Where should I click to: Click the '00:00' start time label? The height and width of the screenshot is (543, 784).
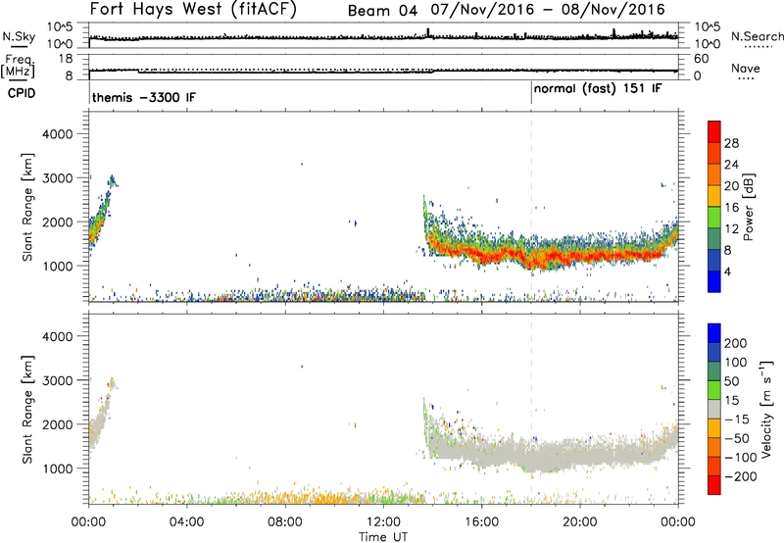point(88,522)
